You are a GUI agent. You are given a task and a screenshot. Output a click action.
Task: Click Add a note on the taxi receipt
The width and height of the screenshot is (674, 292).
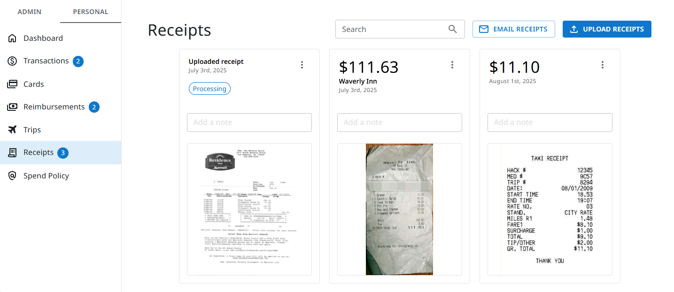pyautogui.click(x=550, y=122)
